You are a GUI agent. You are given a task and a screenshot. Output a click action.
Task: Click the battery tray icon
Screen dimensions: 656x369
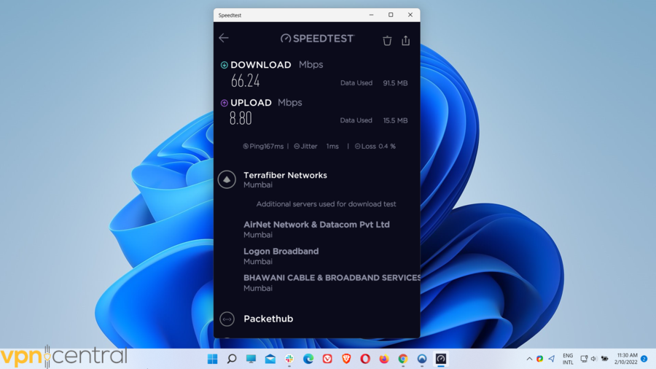pos(604,359)
